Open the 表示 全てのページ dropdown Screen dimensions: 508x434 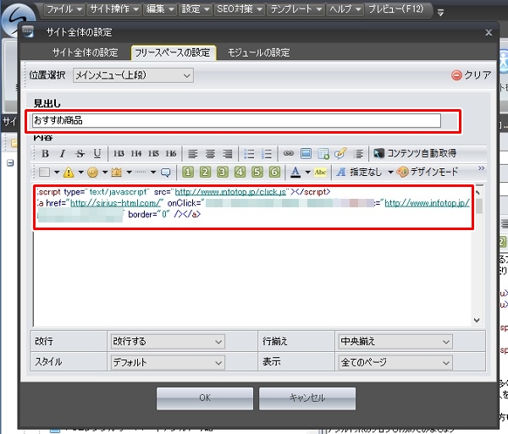pyautogui.click(x=395, y=362)
